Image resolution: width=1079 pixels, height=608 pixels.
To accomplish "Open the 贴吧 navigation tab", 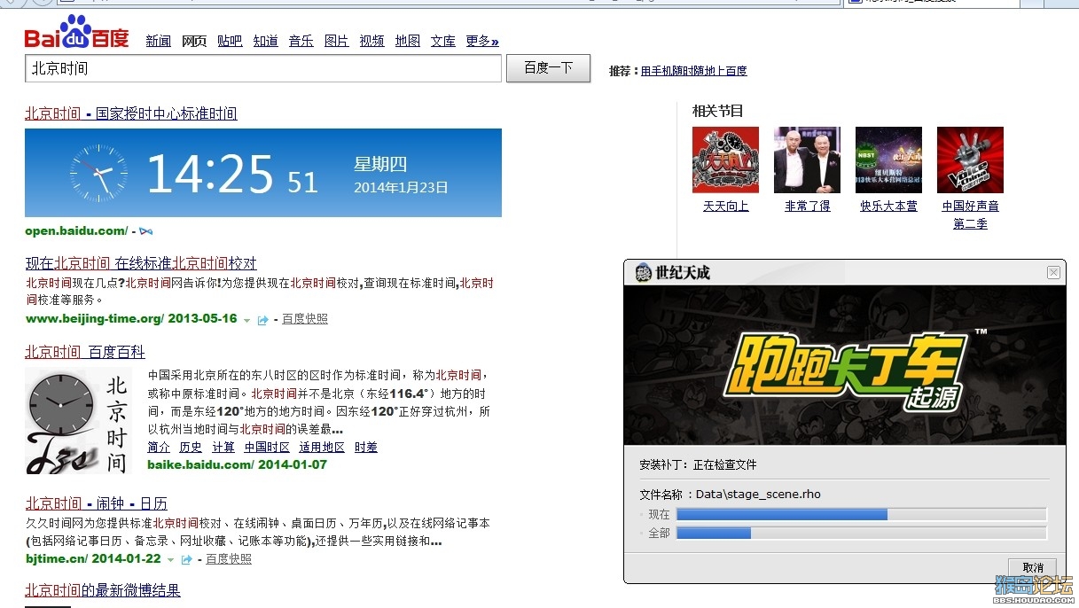I will coord(230,41).
